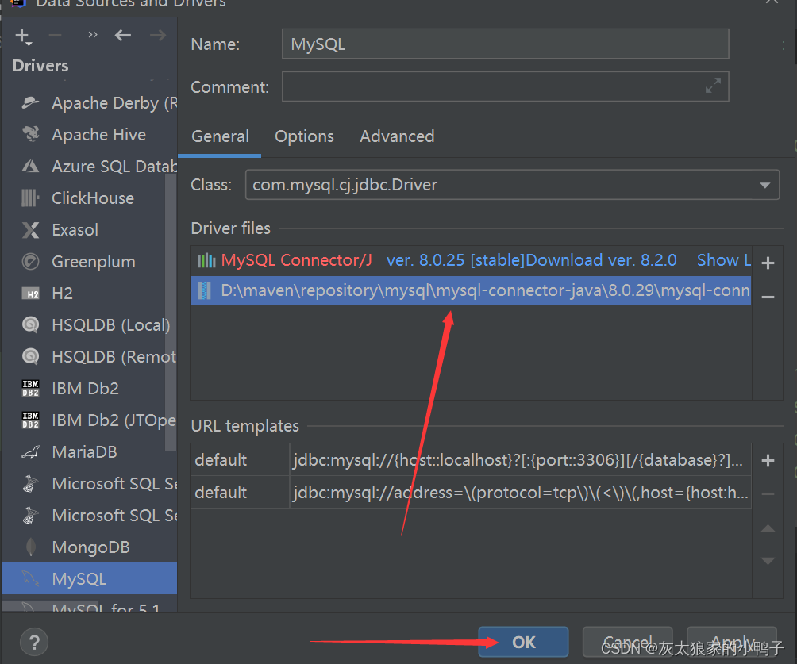Select the Apache Hive driver
The height and width of the screenshot is (664, 797).
click(90, 135)
